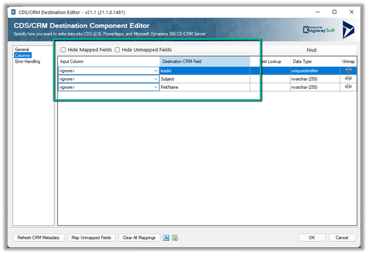Viewport: 368px width, 254px height.
Task: Switch to the Error Handling page
Action: tap(28, 61)
